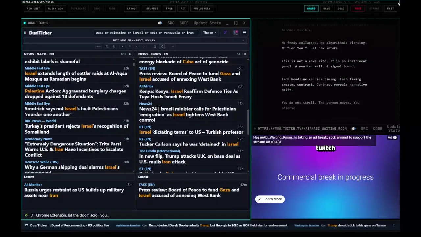This screenshot has width=421, height=237.
Task: Select the FREE layout mode
Action: tap(169, 9)
